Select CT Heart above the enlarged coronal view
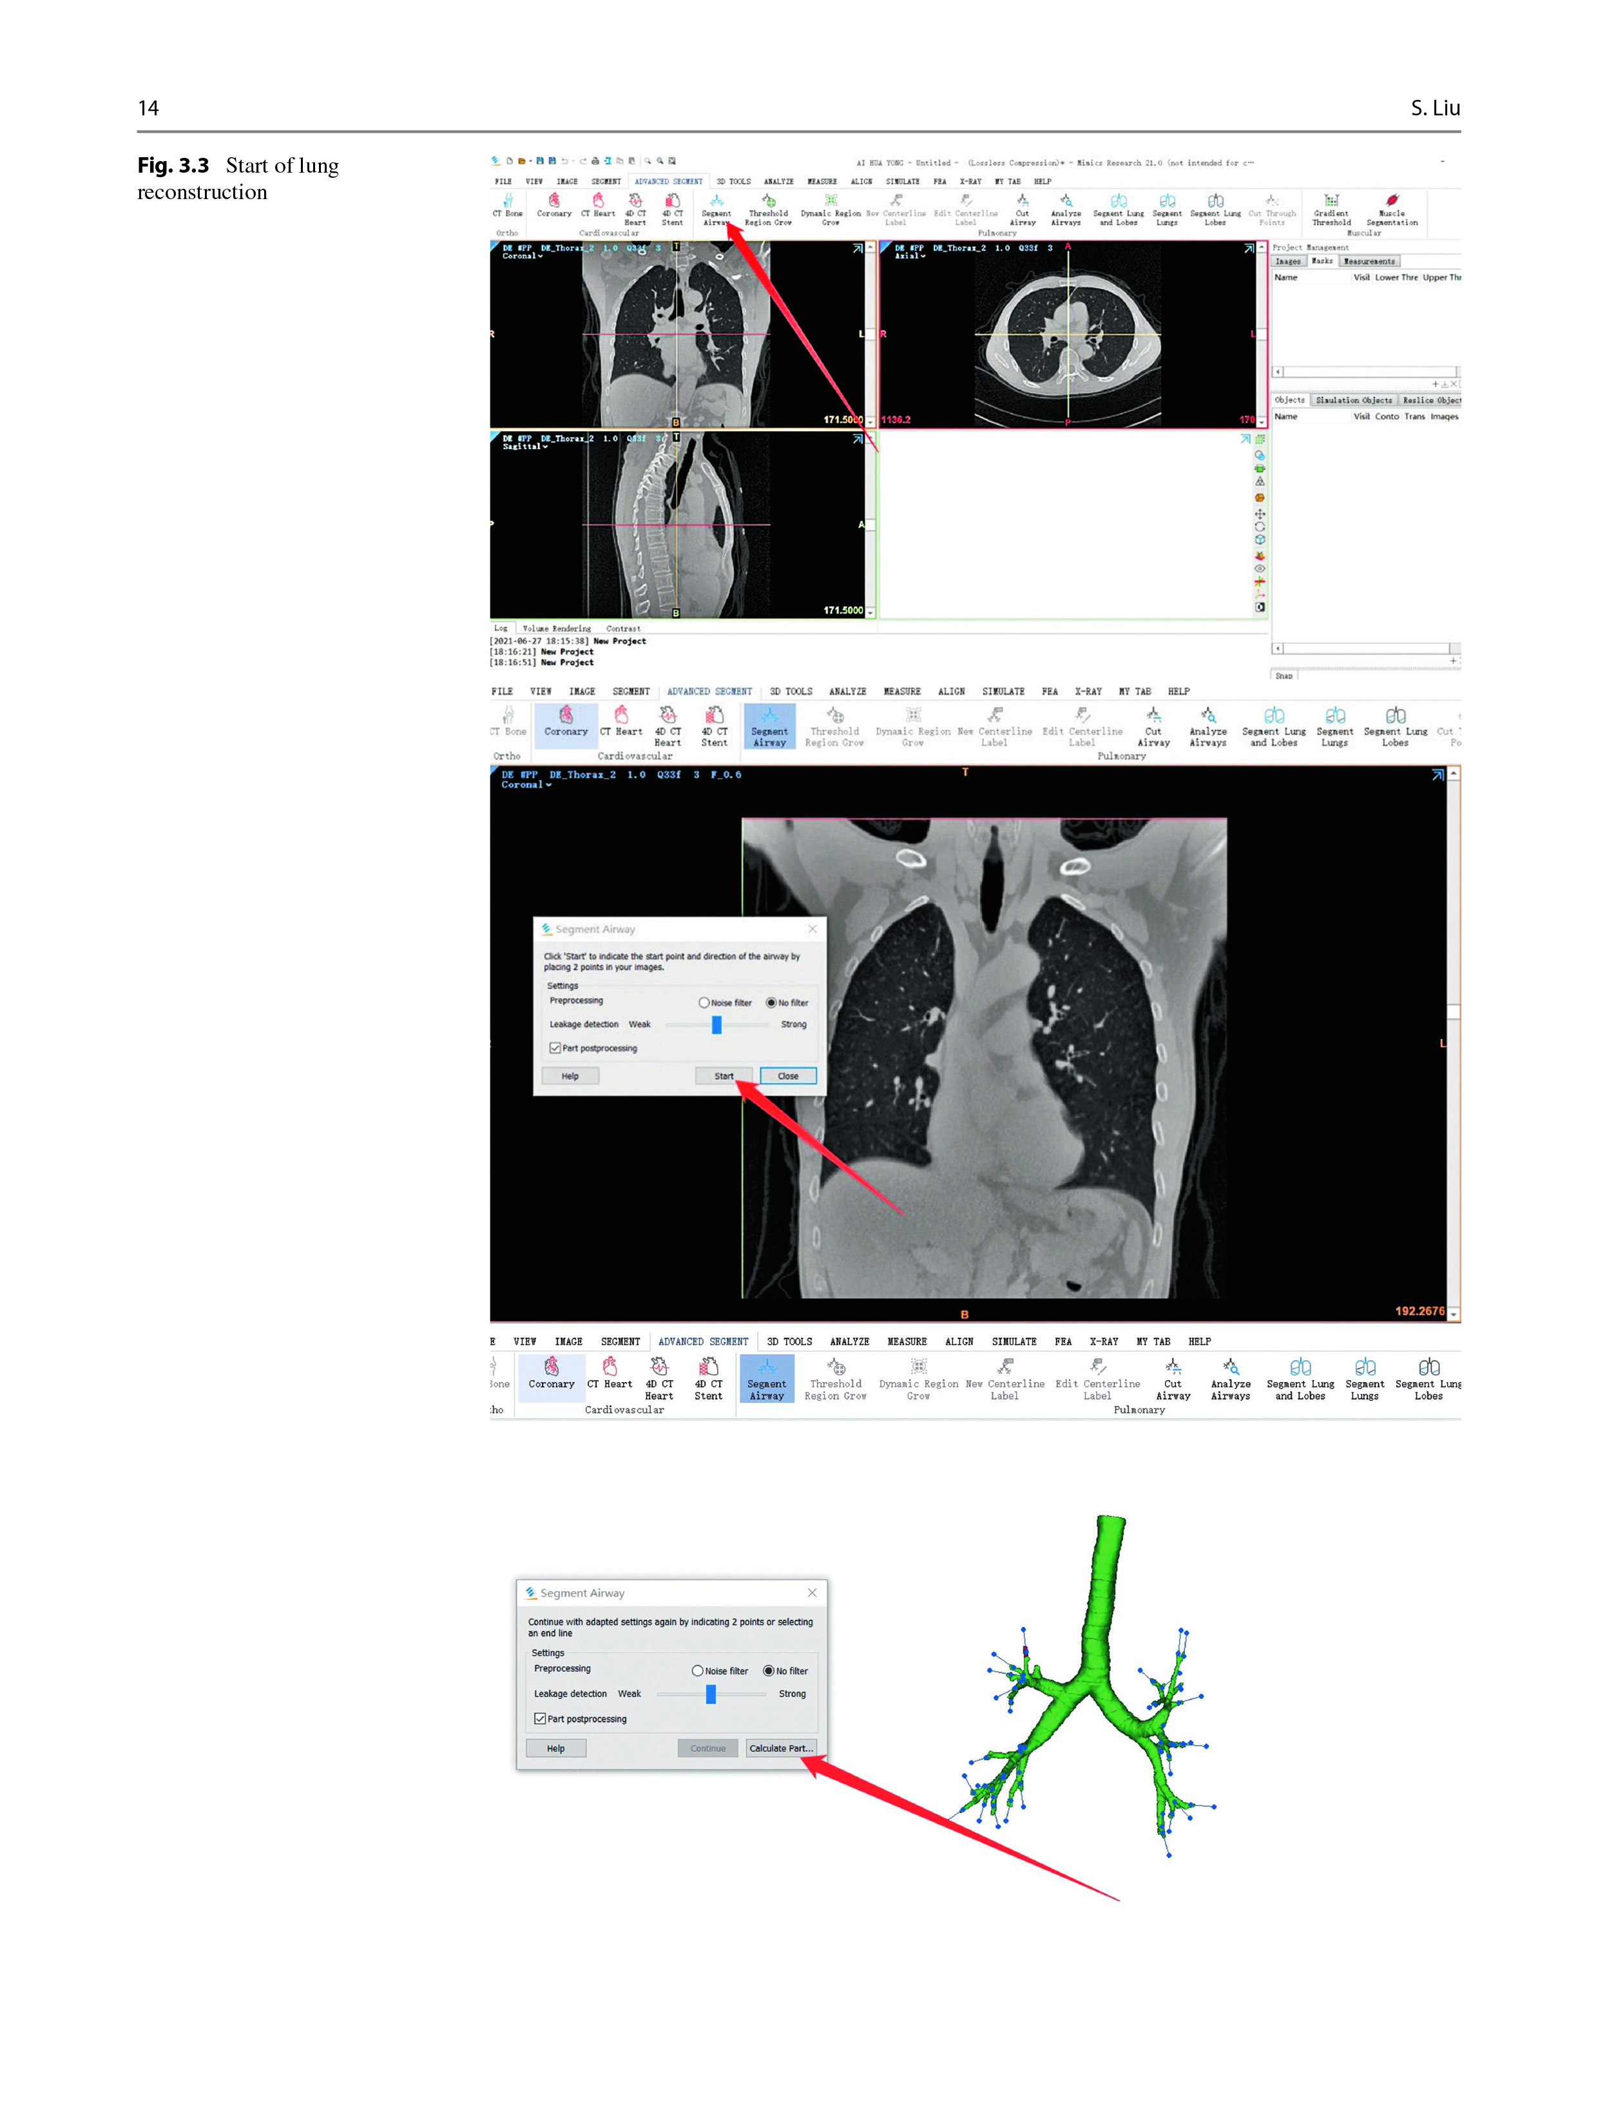The height and width of the screenshot is (2123, 1598). point(621,722)
